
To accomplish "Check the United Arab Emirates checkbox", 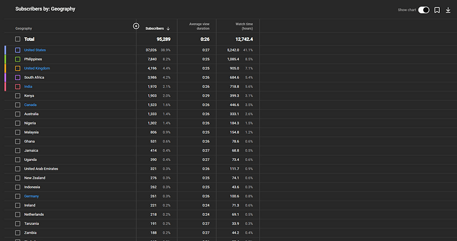I will pyautogui.click(x=18, y=169).
